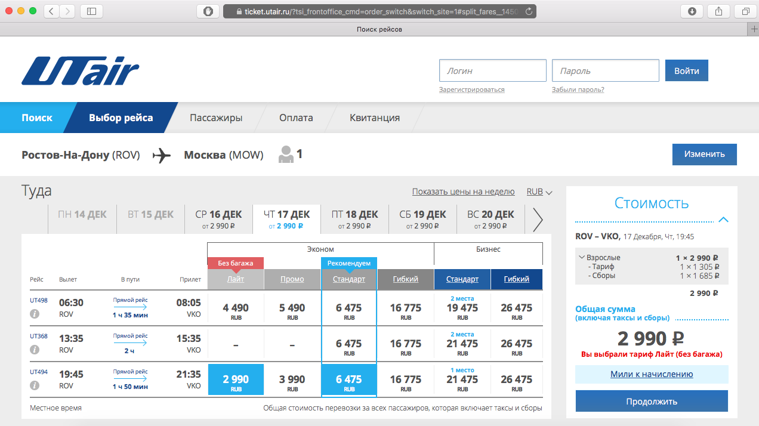Click the Safari share icon
The image size is (759, 426).
pos(719,11)
